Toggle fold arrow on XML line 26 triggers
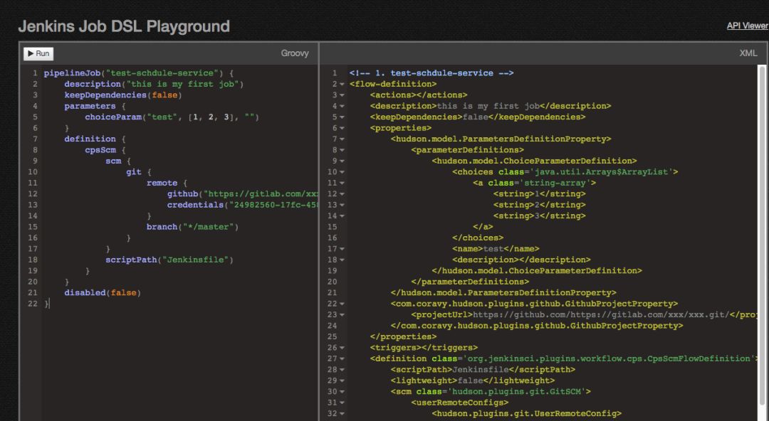The width and height of the screenshot is (769, 421). coord(342,348)
